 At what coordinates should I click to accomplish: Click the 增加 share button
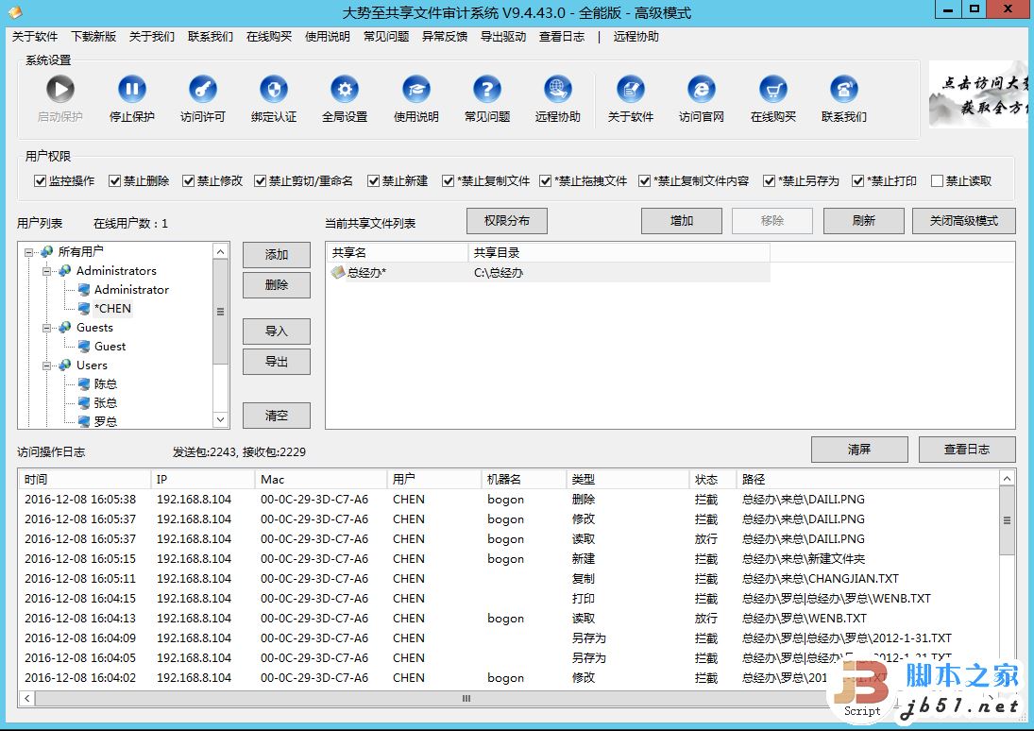point(682,221)
